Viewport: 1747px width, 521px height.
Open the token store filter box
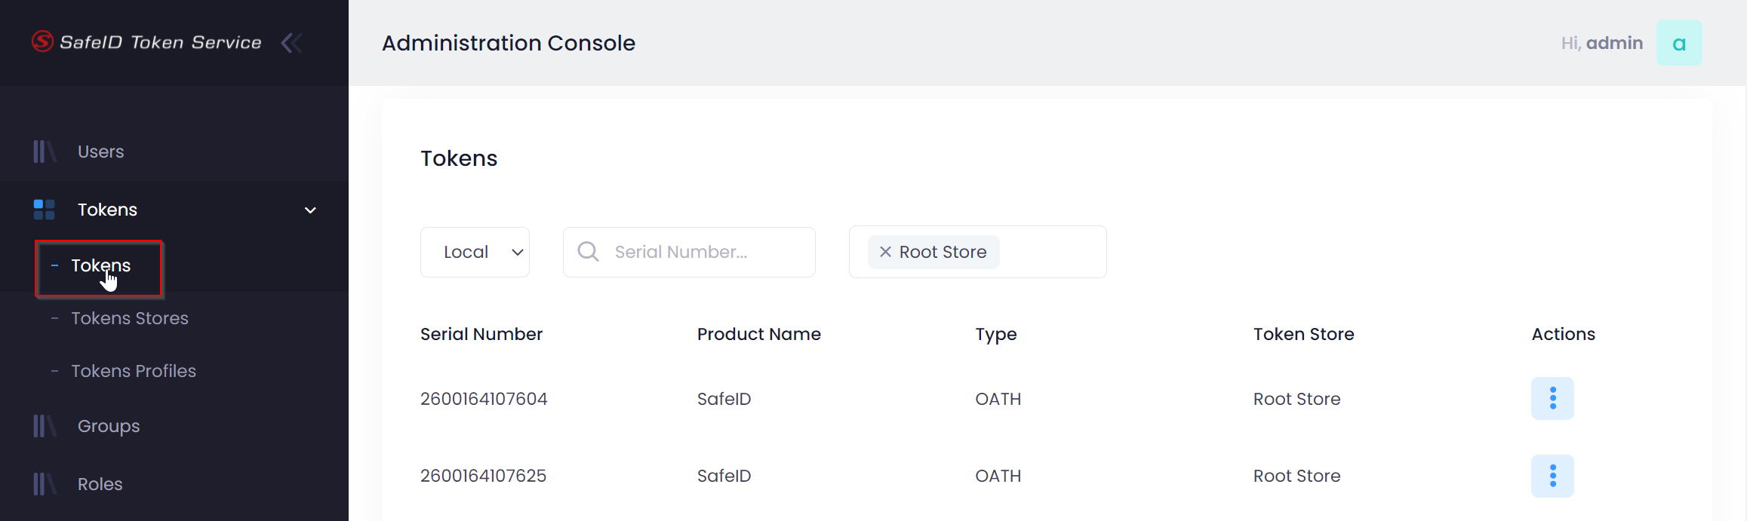[x=1053, y=252]
